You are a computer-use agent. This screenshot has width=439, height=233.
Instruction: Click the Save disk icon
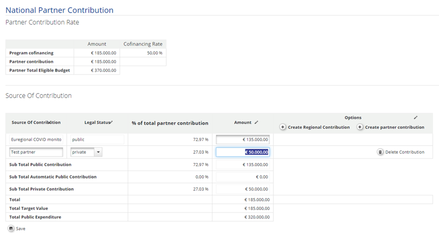coord(11,228)
